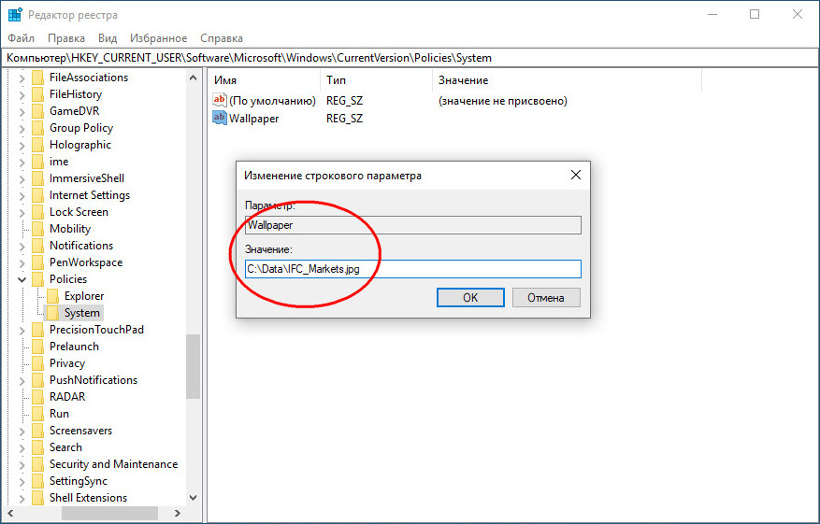The width and height of the screenshot is (820, 524).
Task: Select the Run folder icon
Action: (x=37, y=414)
